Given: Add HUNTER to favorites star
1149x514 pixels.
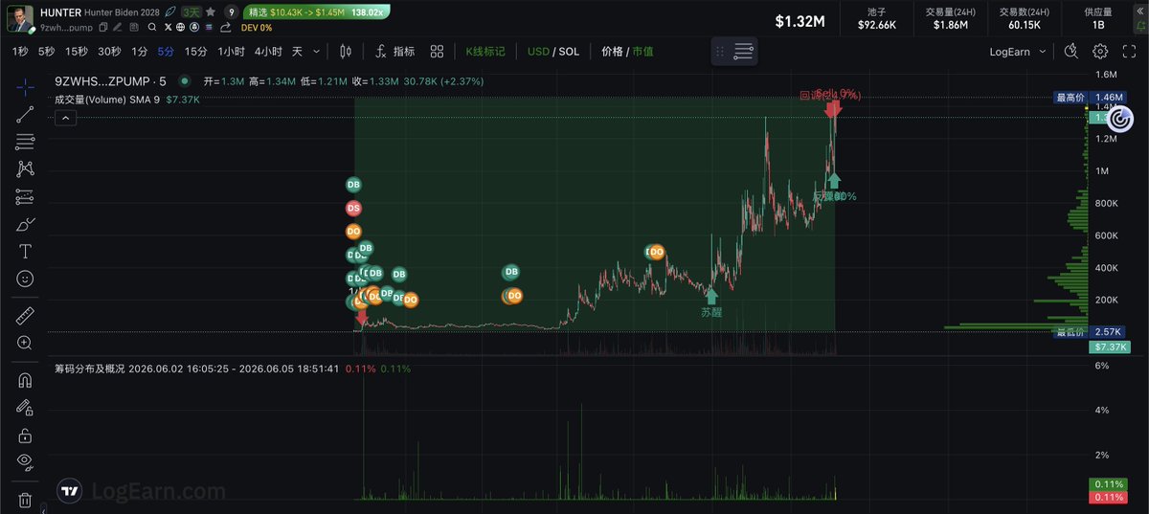Looking at the screenshot, I should pyautogui.click(x=210, y=12).
